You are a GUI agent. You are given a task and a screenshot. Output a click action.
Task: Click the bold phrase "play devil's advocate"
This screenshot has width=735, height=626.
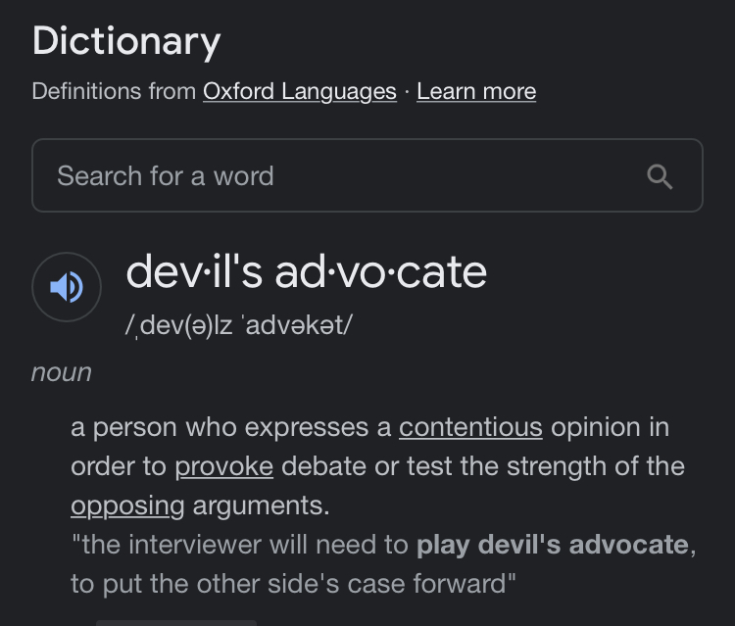coord(553,545)
